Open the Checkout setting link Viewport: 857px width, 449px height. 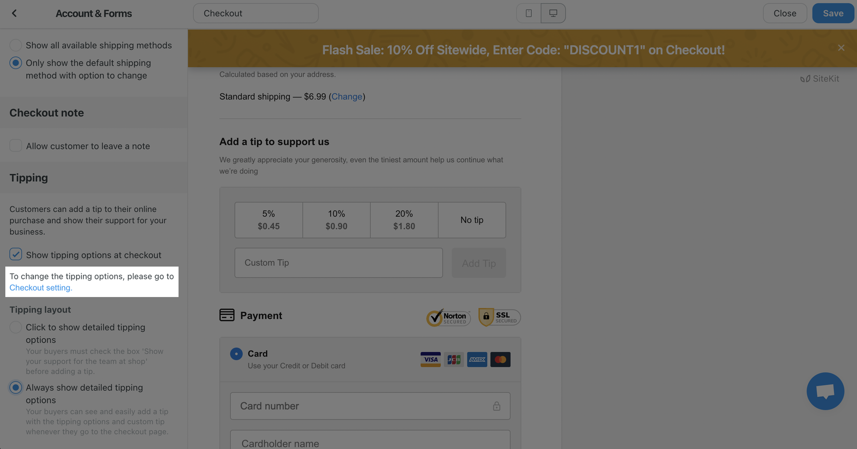41,288
